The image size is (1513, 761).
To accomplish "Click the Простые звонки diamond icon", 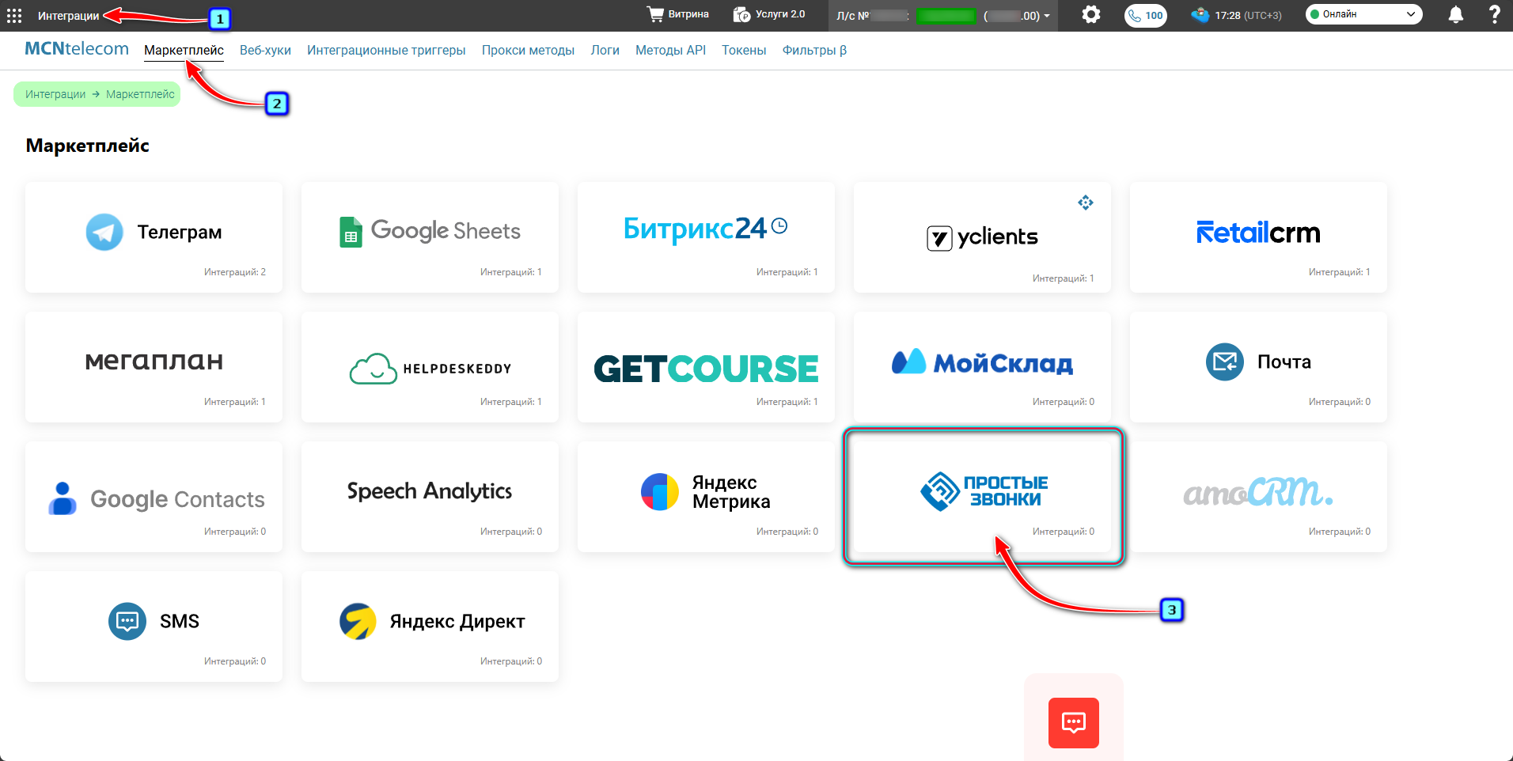I will [x=940, y=491].
